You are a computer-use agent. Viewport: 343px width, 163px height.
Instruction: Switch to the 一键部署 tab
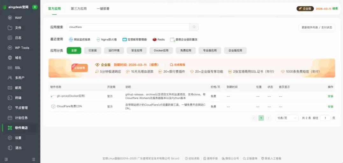click(103, 9)
